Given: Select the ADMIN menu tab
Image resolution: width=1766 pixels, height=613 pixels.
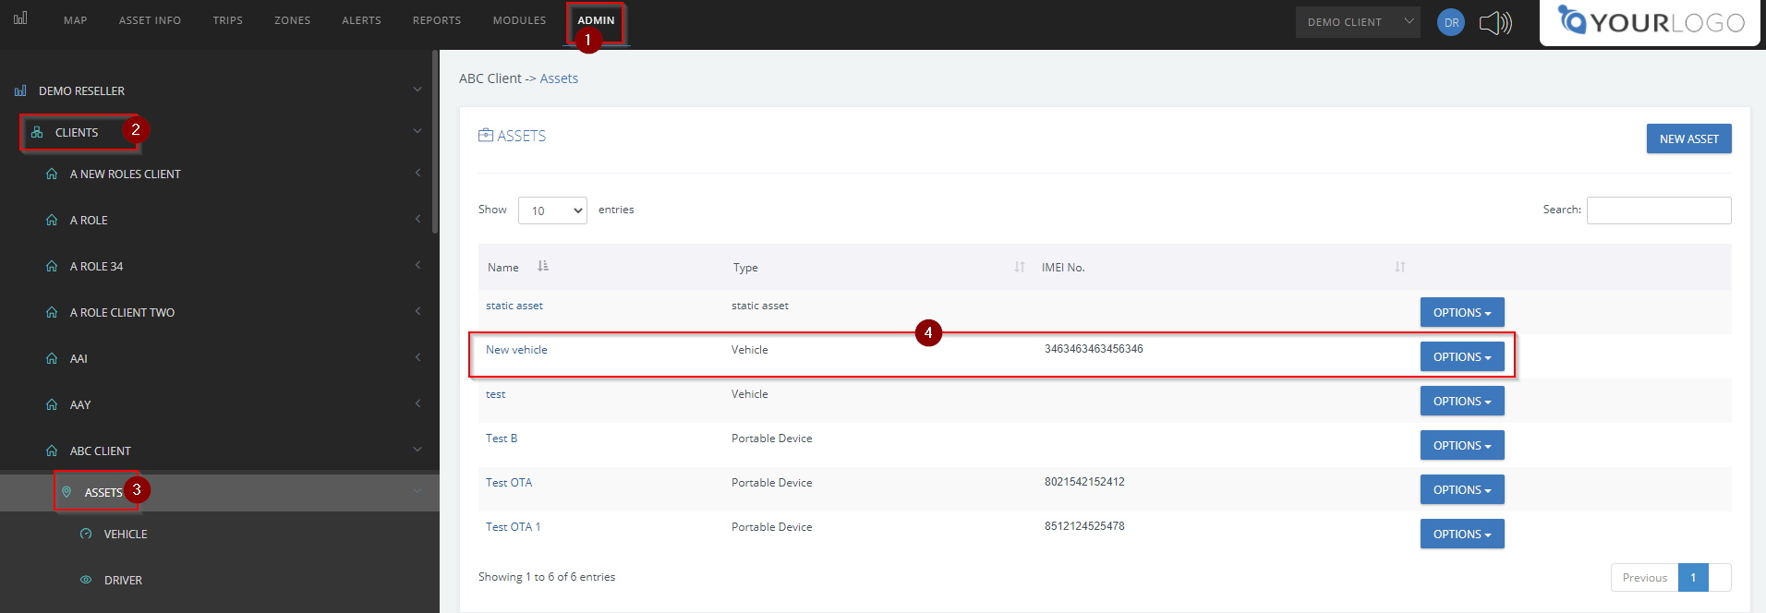Looking at the screenshot, I should [x=596, y=20].
